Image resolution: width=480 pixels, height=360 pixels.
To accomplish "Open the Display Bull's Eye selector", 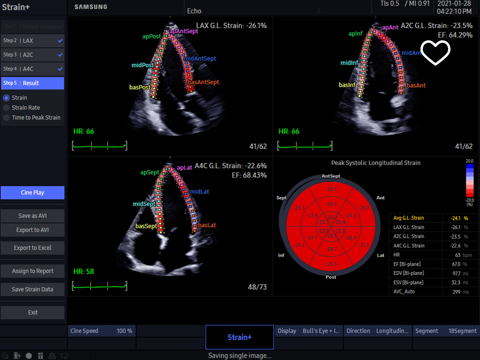I will click(308, 331).
